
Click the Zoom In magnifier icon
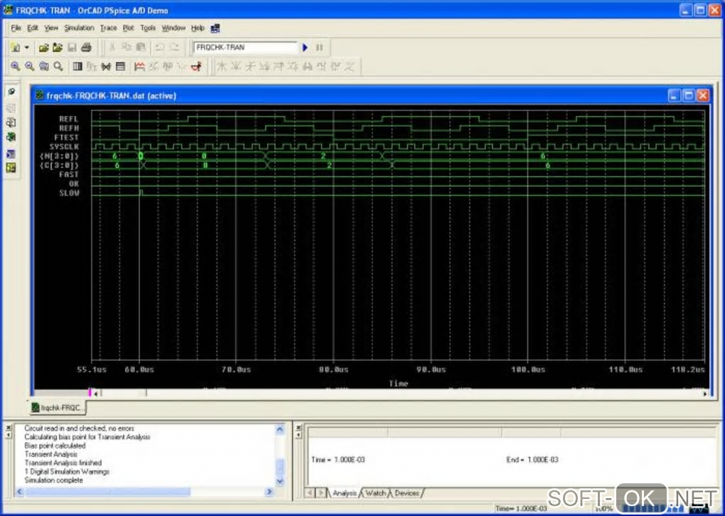click(16, 66)
